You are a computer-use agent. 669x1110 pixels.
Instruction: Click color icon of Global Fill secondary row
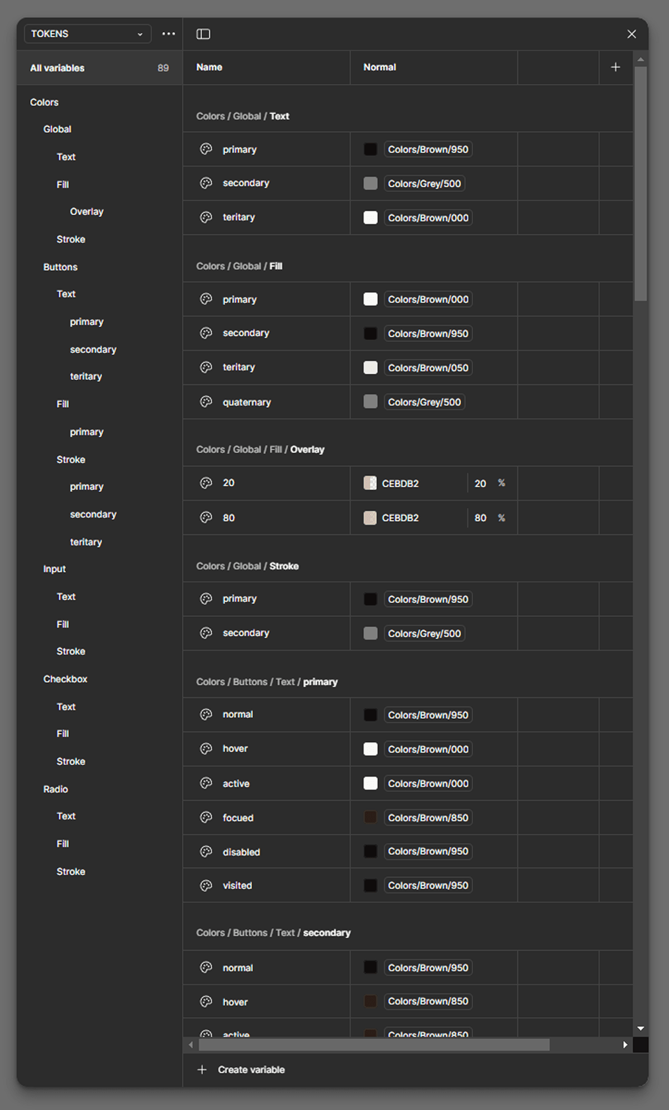tap(206, 333)
